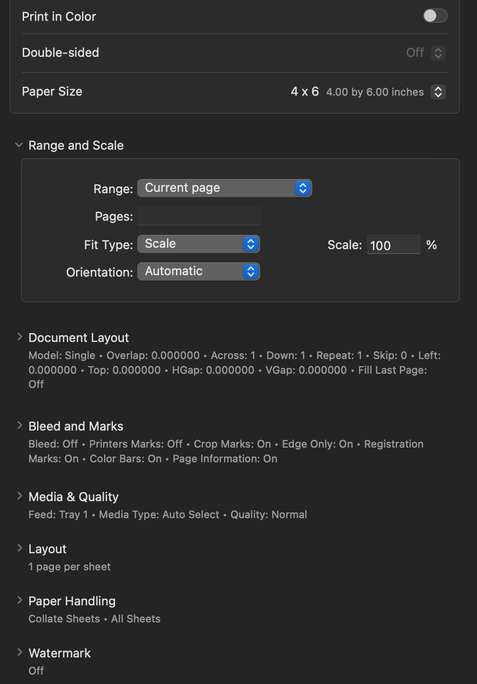Click the Document Layout heading

coord(79,338)
